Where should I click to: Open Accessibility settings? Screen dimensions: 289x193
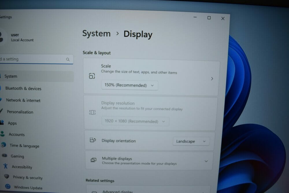22,167
